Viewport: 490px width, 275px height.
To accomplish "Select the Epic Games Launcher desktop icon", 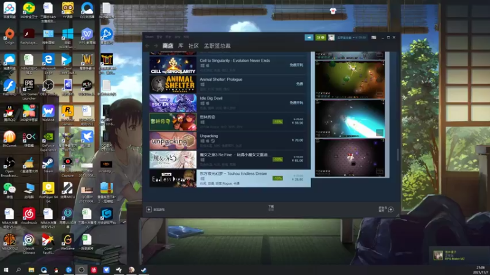I will click(x=29, y=89).
